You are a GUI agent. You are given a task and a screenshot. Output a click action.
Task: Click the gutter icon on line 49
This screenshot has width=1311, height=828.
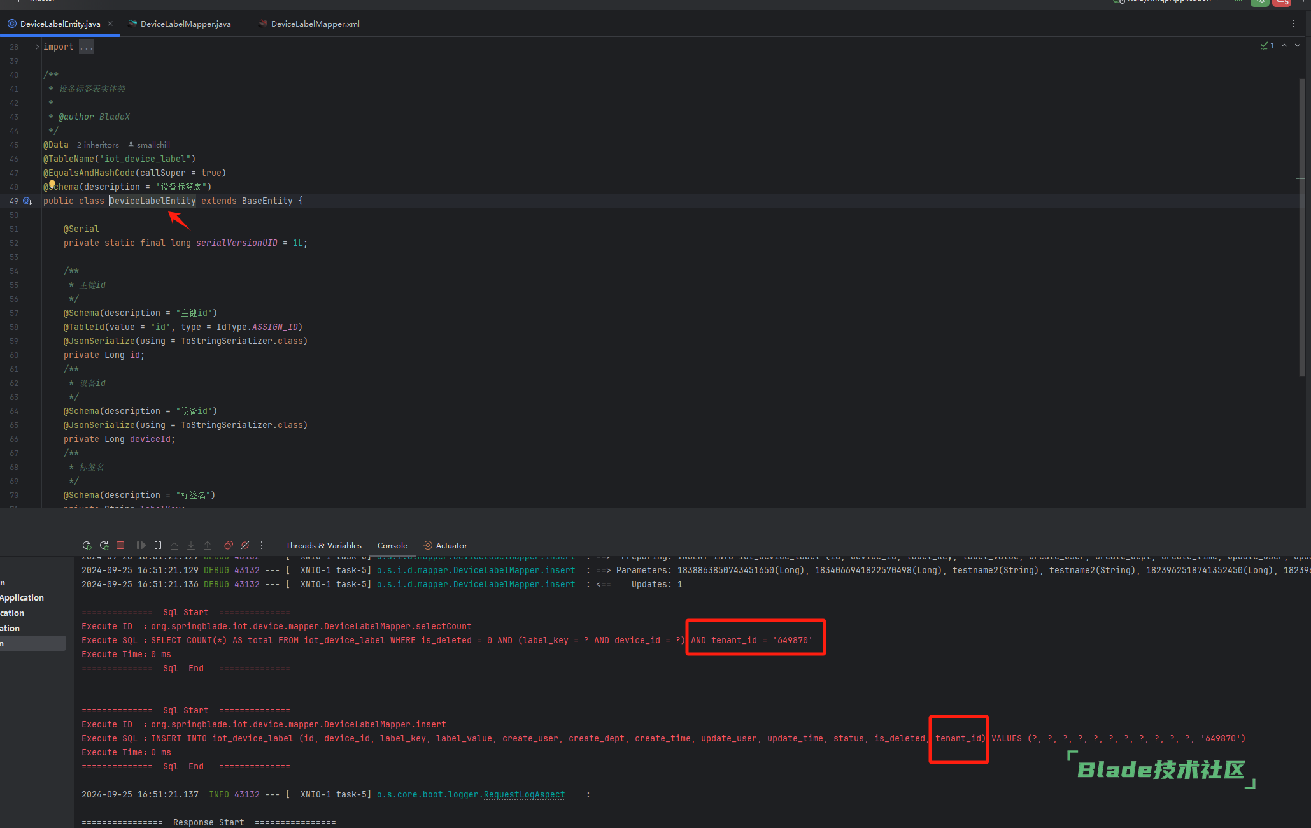coord(27,201)
